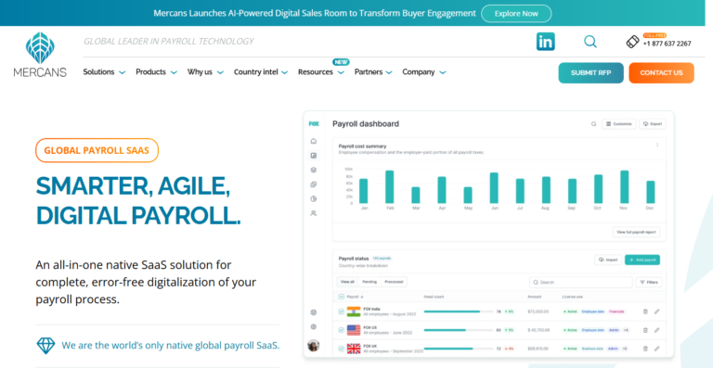Screen dimensions: 713x368
Task: Select the chart icon in dashboard sidebar
Action: 313,156
